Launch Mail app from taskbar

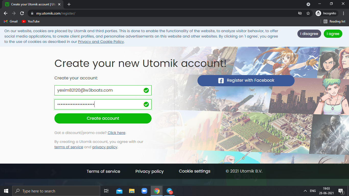pyautogui.click(x=119, y=191)
